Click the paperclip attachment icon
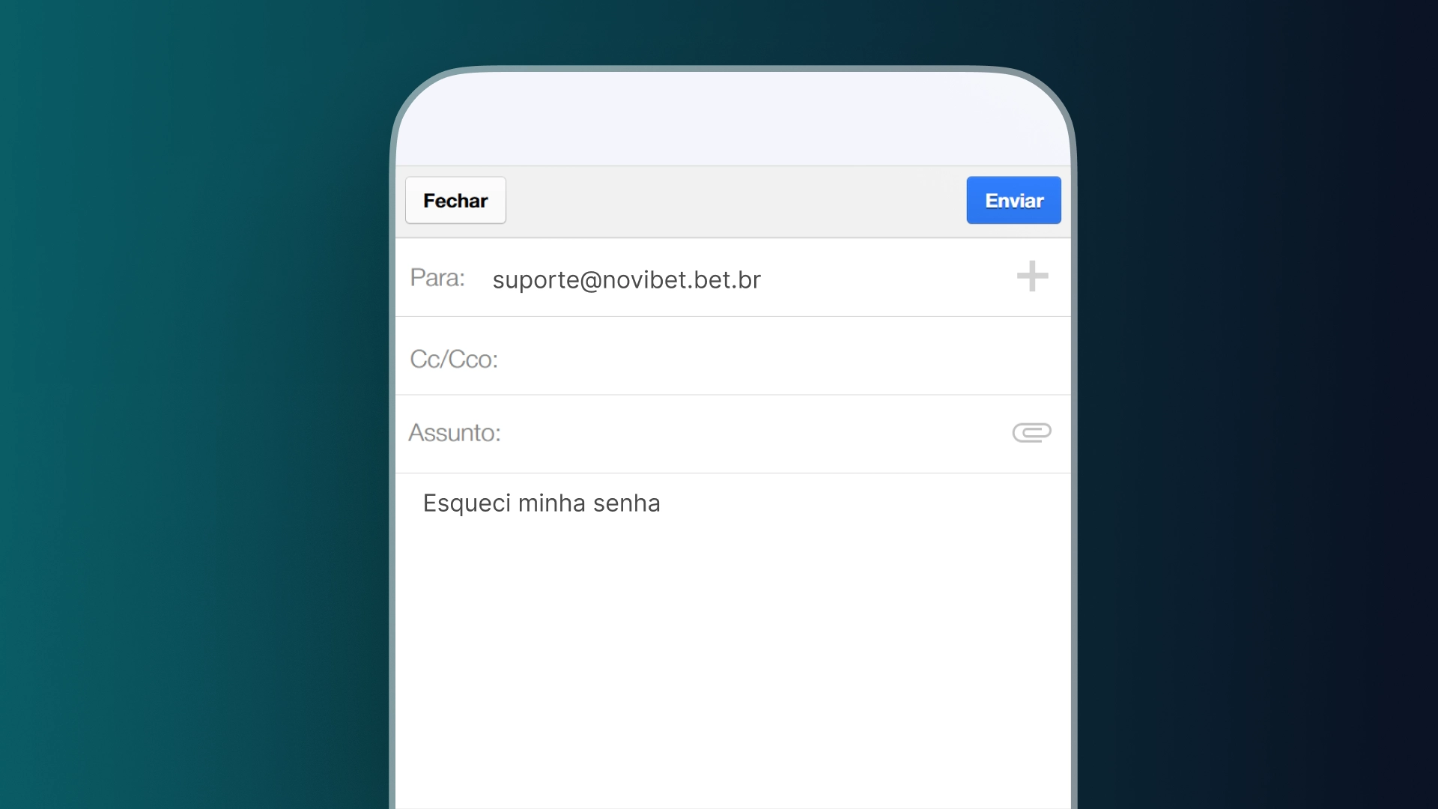Viewport: 1438px width, 809px height. (1031, 432)
